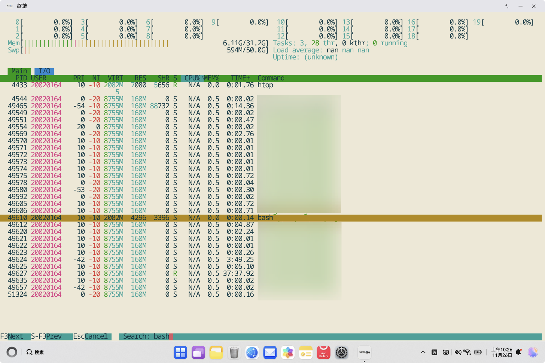Image resolution: width=545 pixels, height=363 pixels.
Task: Open the taskbar search (搜索)
Action: [x=35, y=352]
